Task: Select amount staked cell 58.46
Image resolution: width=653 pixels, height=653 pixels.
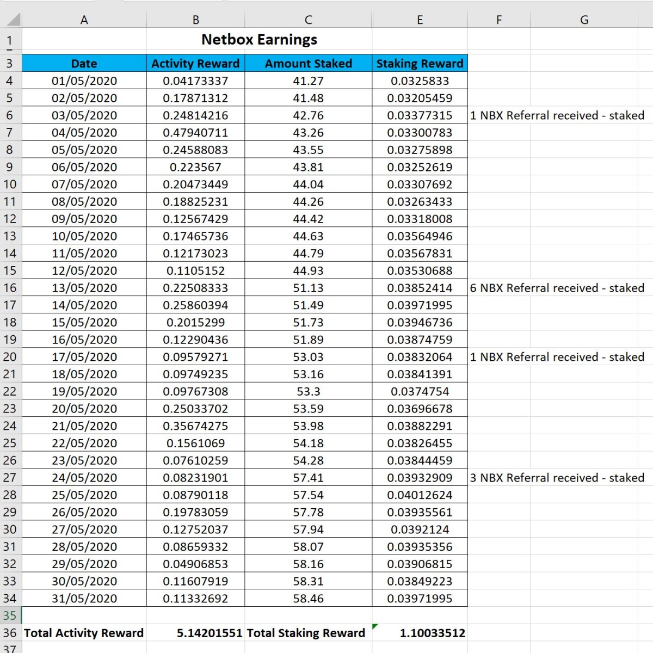Action: [308, 599]
